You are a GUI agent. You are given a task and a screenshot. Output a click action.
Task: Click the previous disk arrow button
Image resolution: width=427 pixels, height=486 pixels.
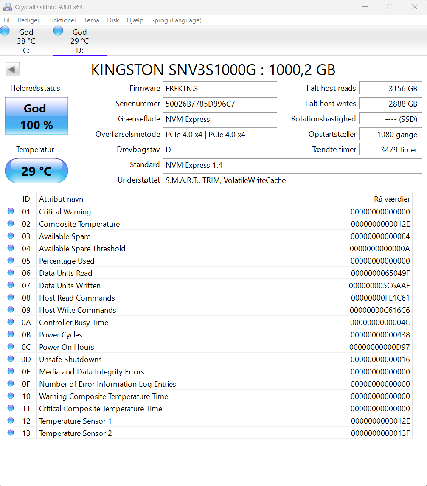pyautogui.click(x=12, y=69)
